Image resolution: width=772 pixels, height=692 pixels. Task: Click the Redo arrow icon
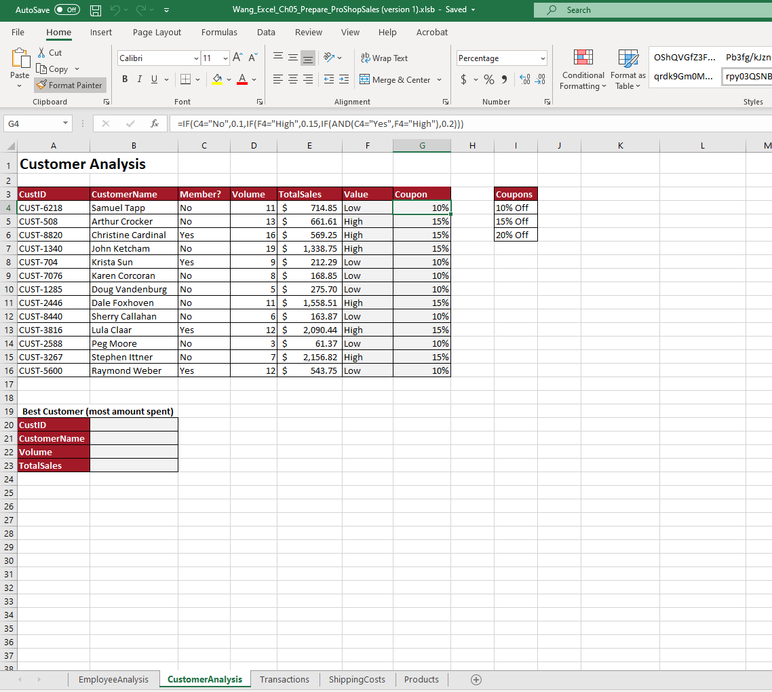click(x=141, y=10)
